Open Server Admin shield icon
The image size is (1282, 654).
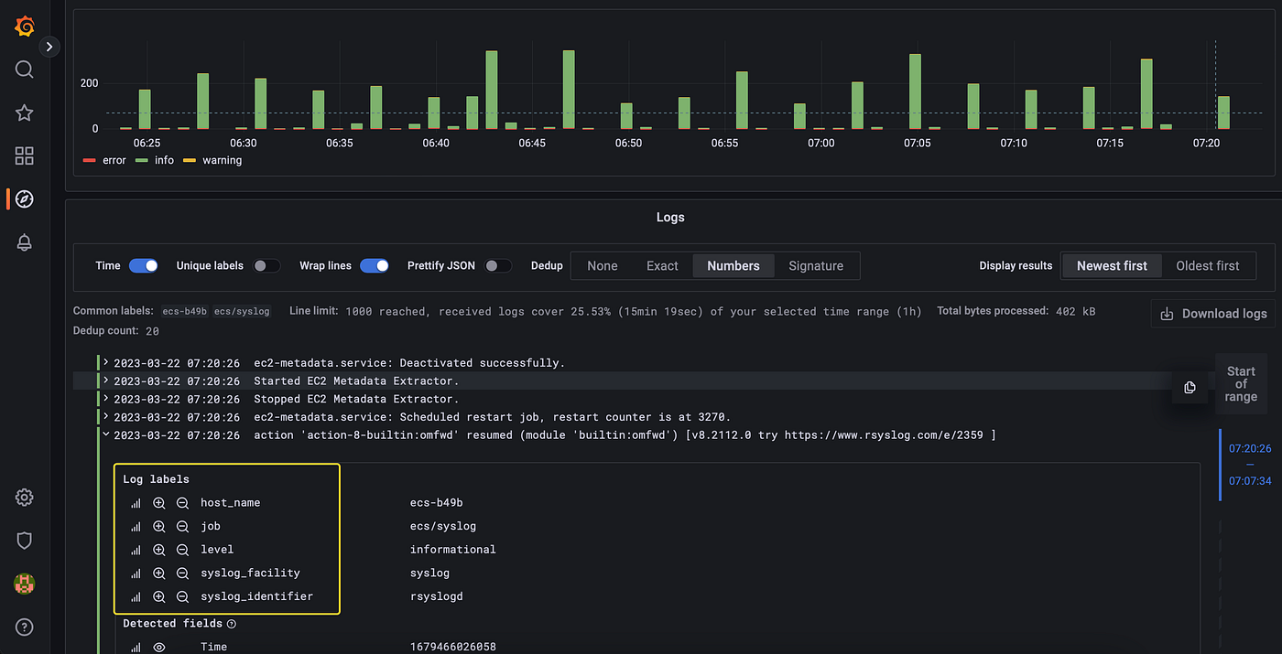pos(25,541)
